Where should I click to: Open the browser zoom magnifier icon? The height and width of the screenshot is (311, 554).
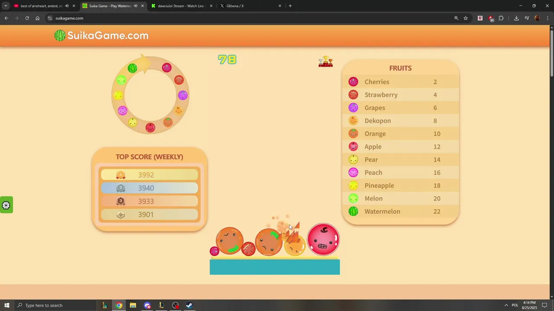tap(456, 18)
